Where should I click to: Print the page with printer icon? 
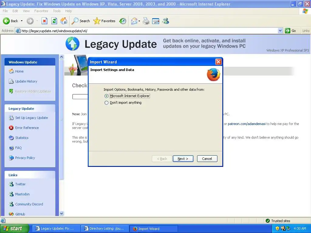point(146,21)
